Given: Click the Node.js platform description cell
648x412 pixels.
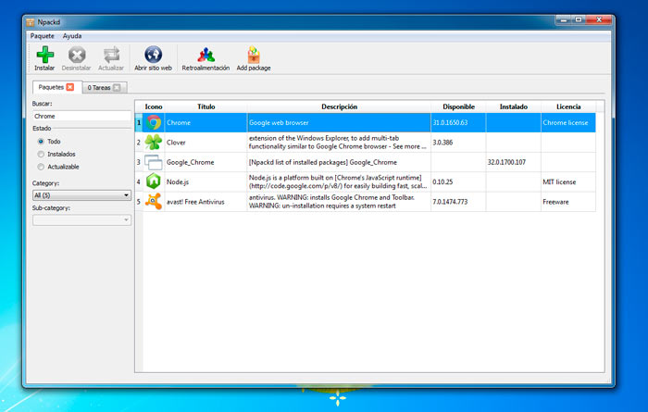Looking at the screenshot, I should pos(339,181).
